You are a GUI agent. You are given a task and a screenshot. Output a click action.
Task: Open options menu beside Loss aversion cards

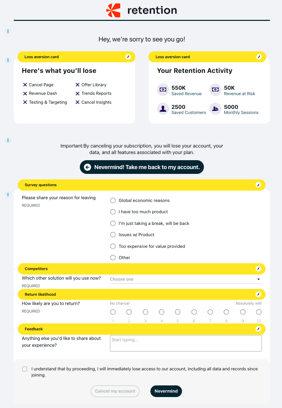pos(8,60)
